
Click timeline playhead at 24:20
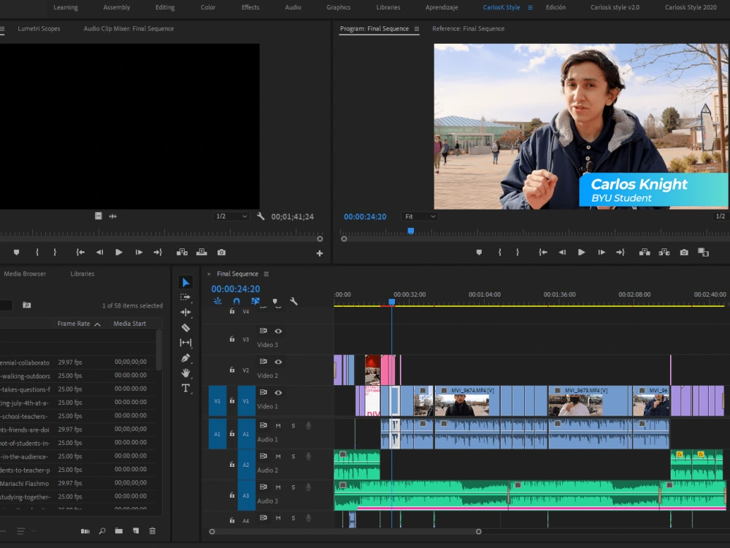click(x=391, y=302)
